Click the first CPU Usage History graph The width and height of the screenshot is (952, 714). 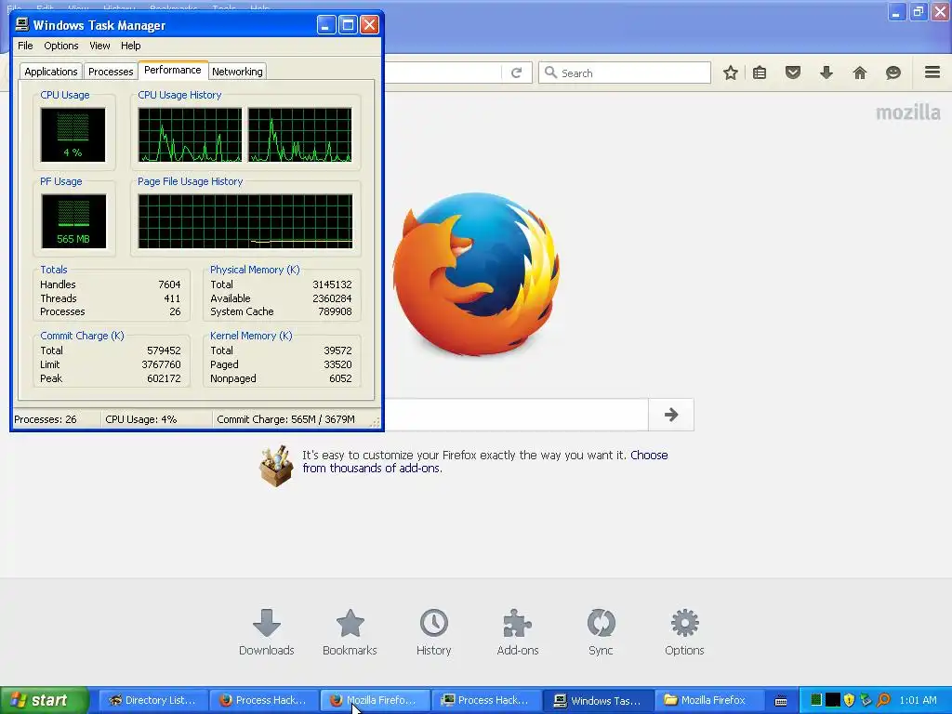click(x=190, y=135)
